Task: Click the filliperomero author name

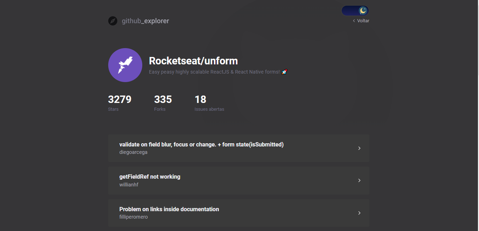Action: pyautogui.click(x=133, y=217)
